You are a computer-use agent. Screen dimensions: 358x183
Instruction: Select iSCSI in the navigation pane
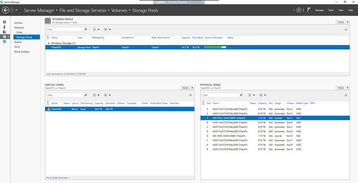(x=17, y=47)
